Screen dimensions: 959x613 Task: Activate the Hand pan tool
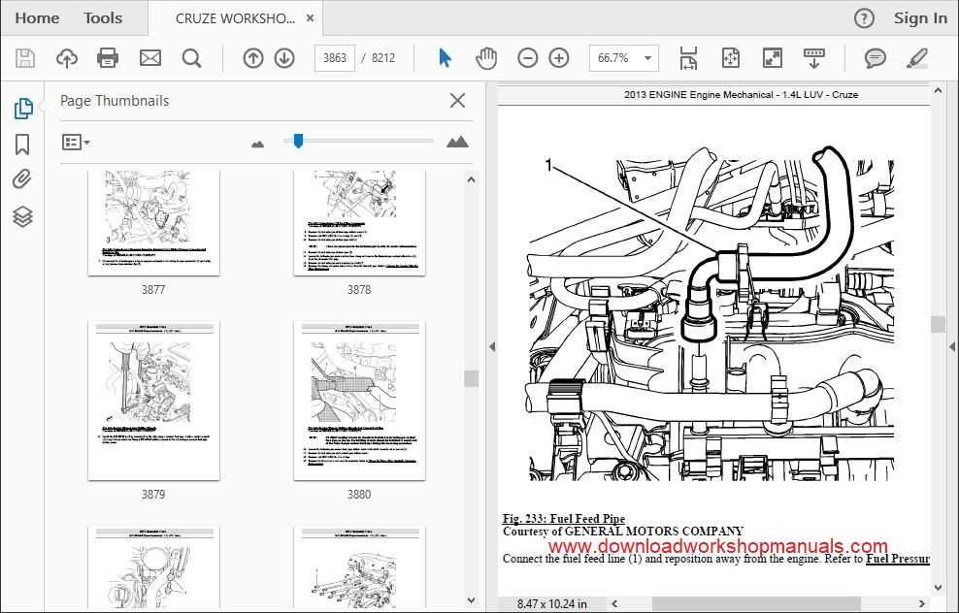tap(486, 58)
